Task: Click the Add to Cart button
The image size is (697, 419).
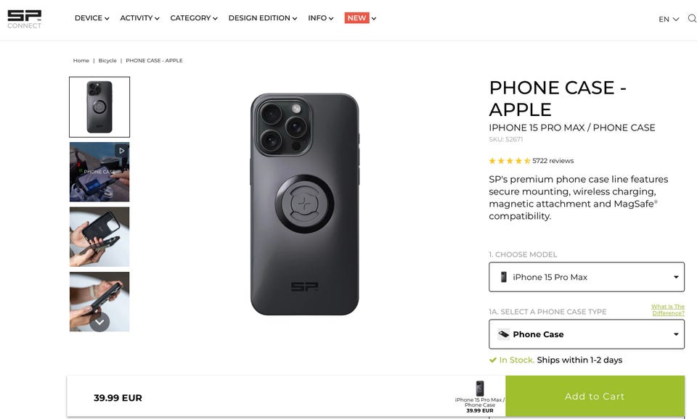Action: click(x=595, y=397)
